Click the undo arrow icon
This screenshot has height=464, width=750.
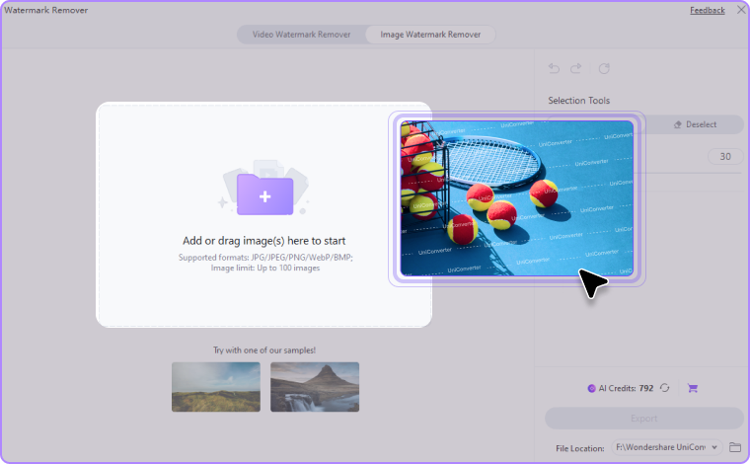tap(554, 68)
